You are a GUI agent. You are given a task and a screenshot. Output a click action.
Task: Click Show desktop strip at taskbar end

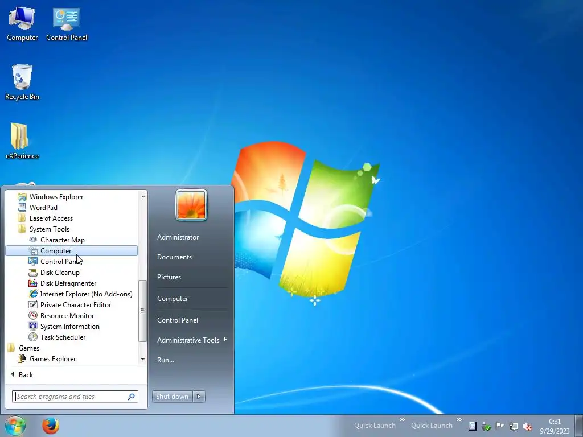pos(579,426)
